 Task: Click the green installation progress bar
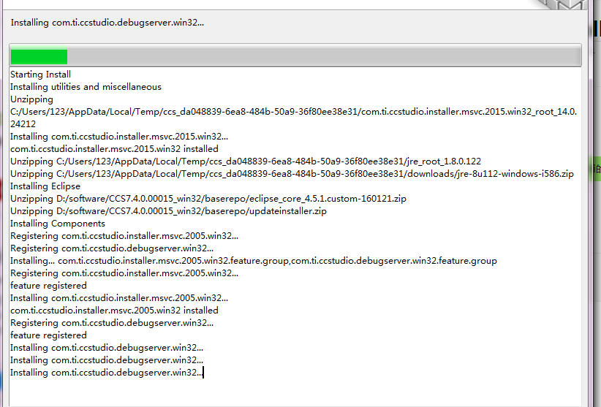click(295, 55)
